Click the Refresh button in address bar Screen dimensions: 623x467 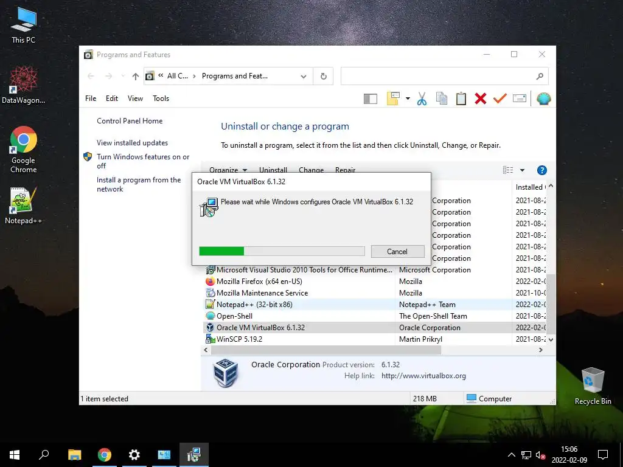point(324,76)
